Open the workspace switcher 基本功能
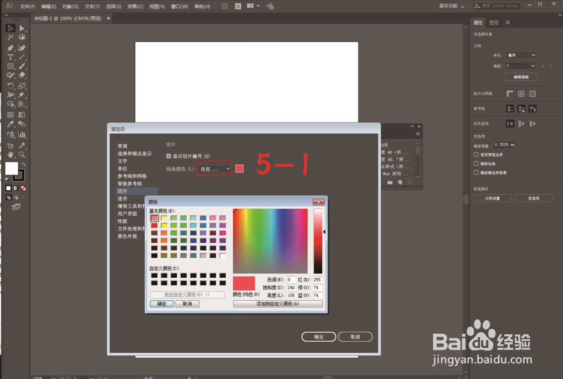Viewport: 563px width, 379px height. point(451,6)
